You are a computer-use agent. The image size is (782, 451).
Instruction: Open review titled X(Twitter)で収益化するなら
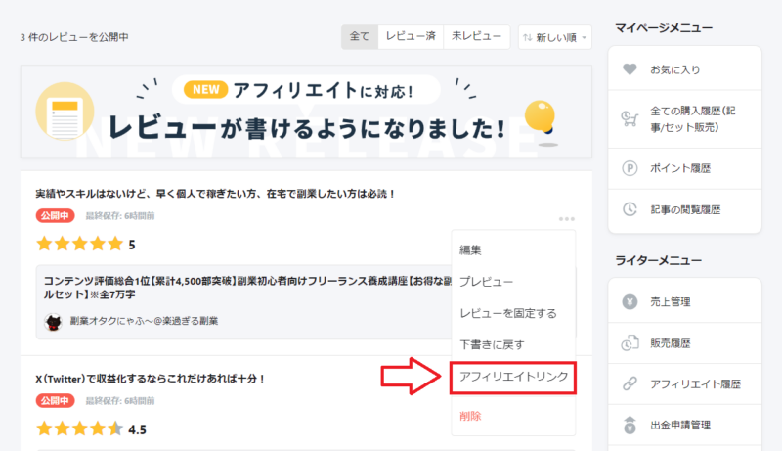[x=150, y=379]
